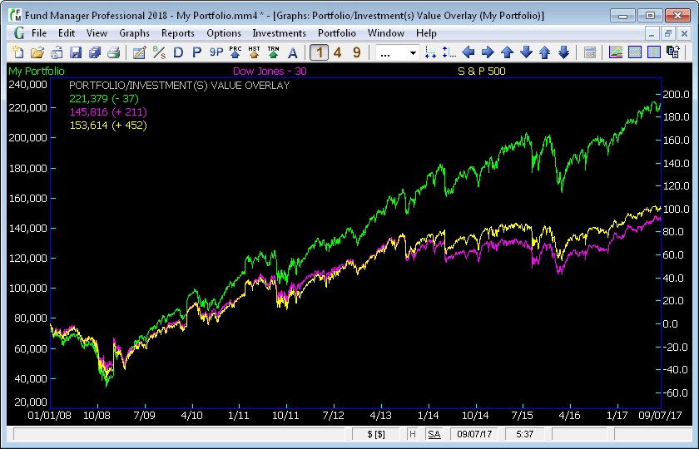
Task: Click the blue P toolbar icon
Action: tap(196, 52)
